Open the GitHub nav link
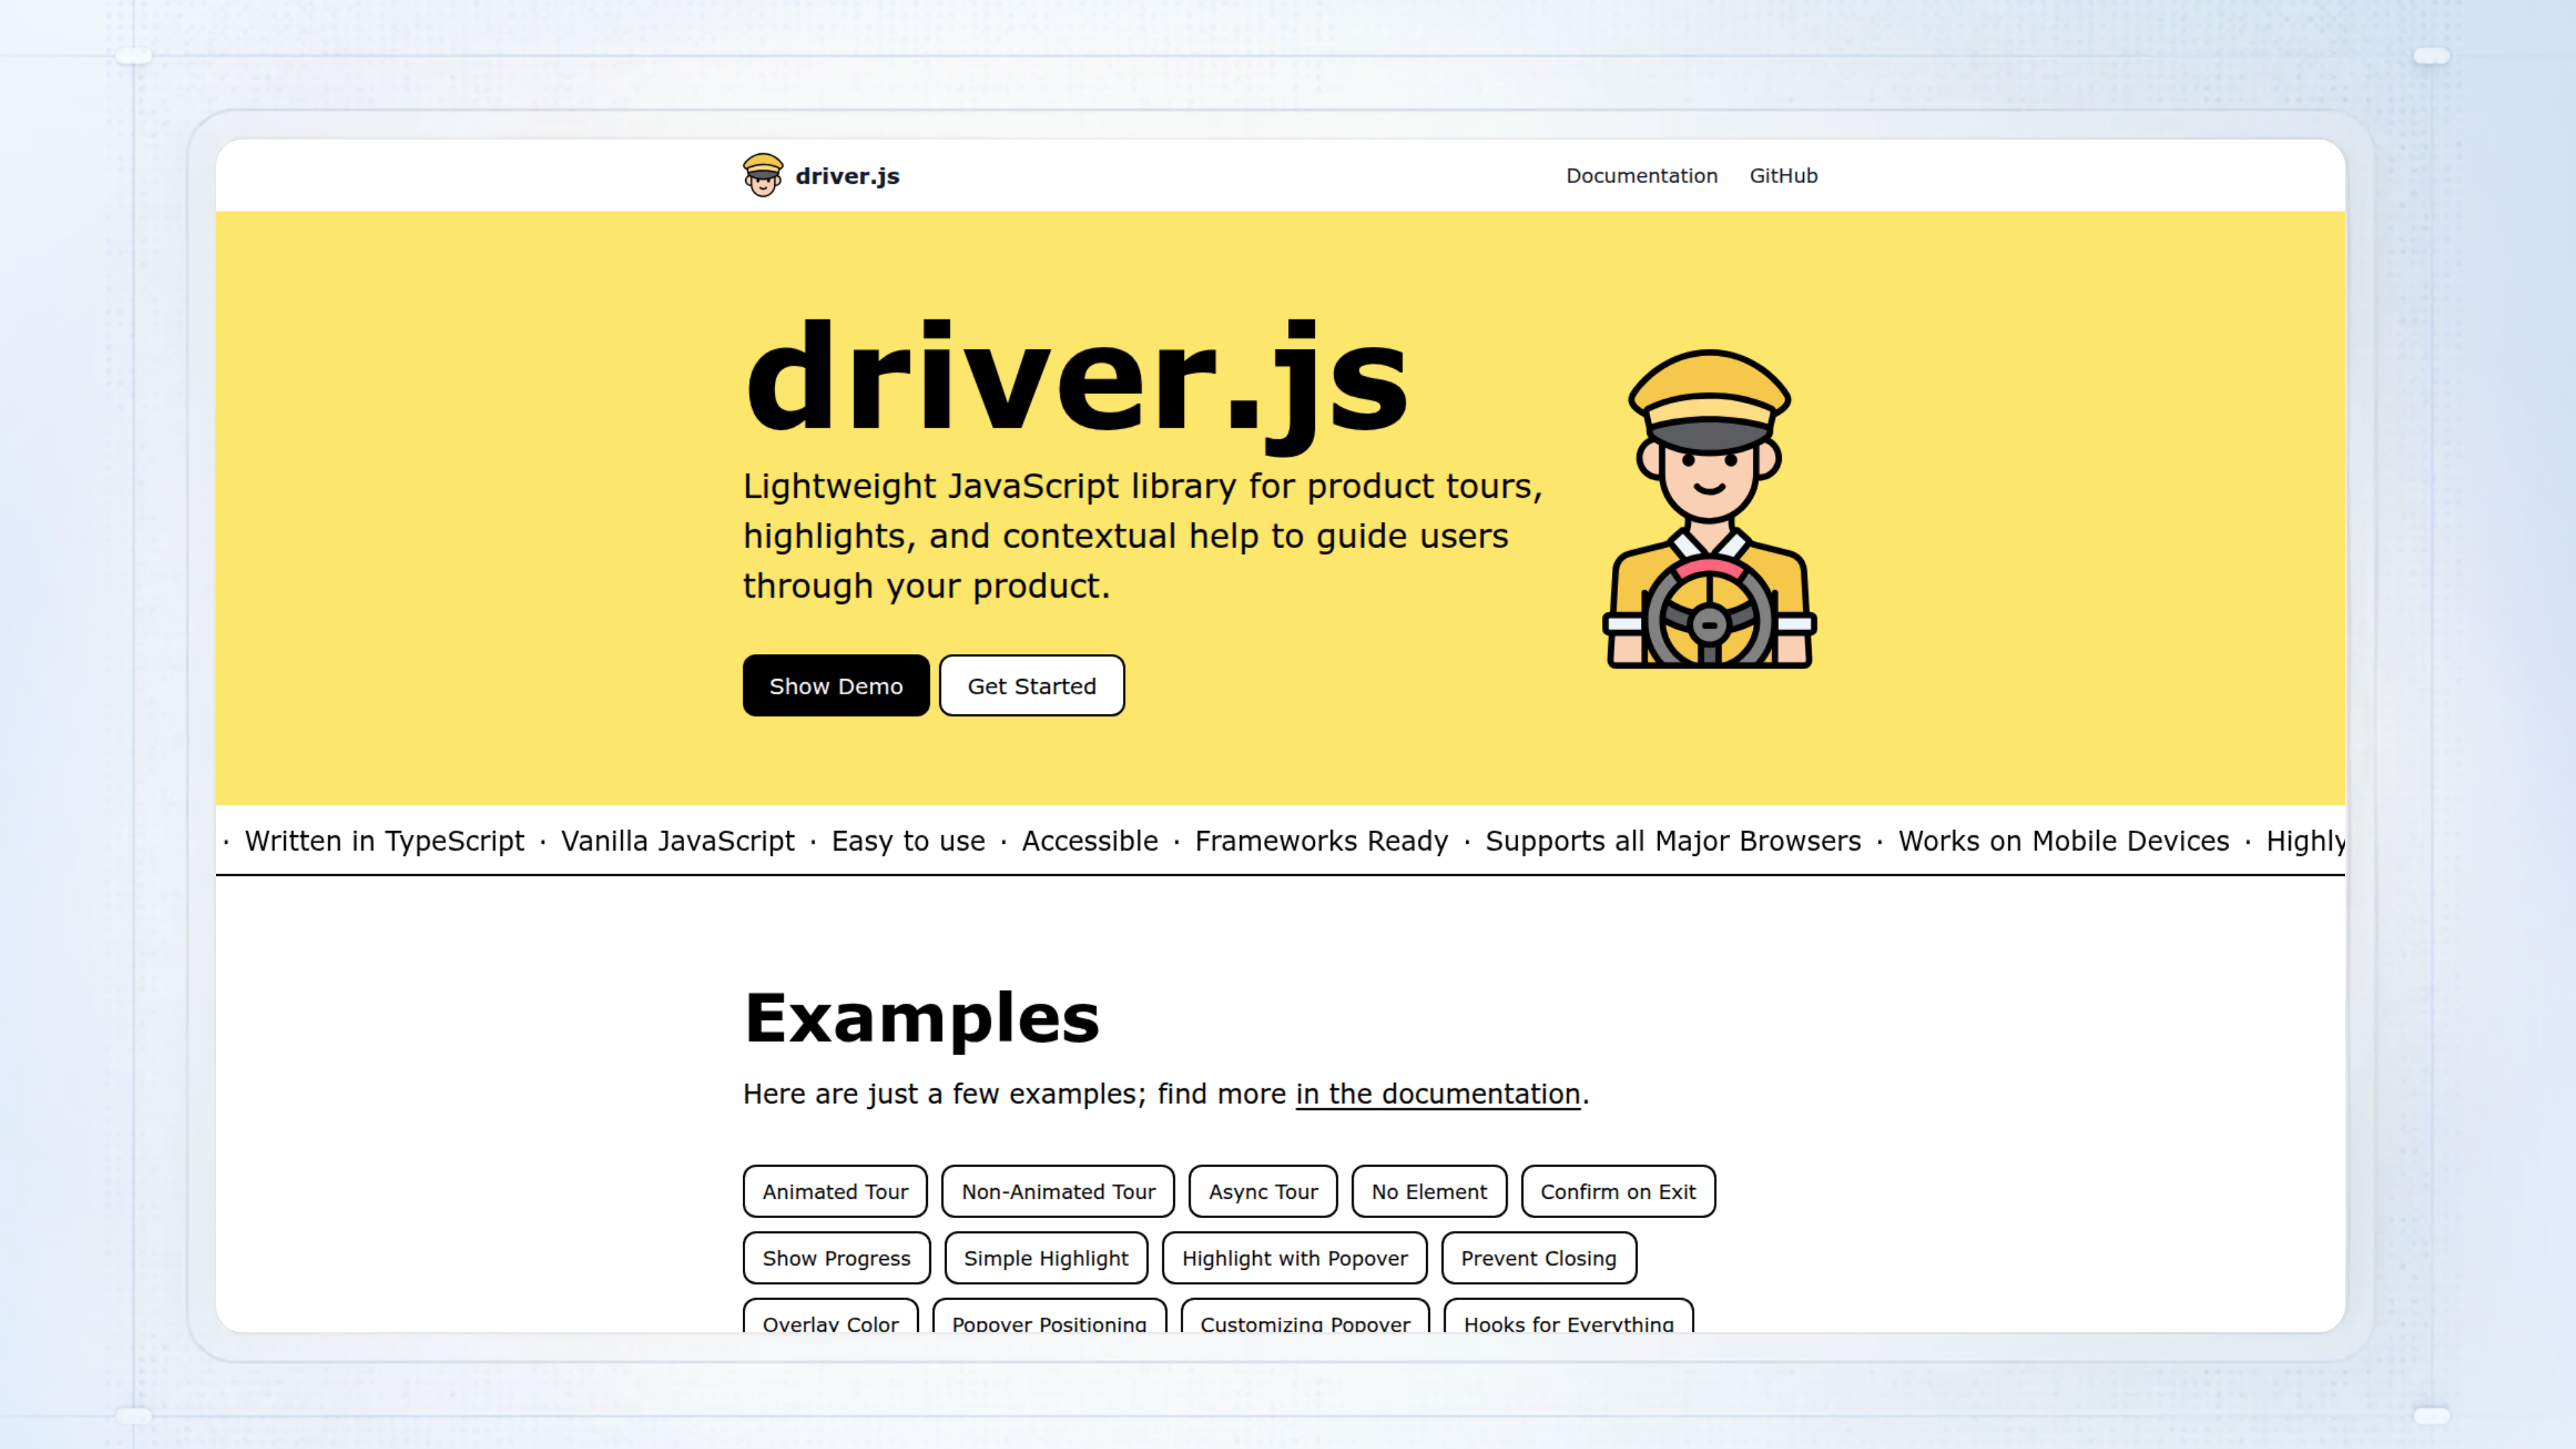The height and width of the screenshot is (1449, 2576). pos(1783,176)
